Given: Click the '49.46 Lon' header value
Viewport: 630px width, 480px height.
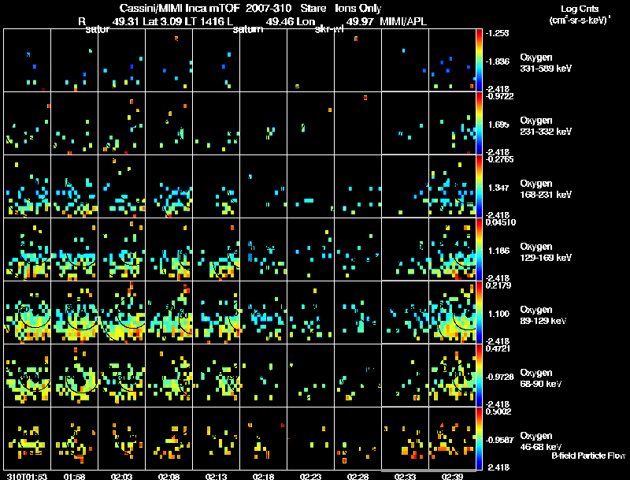Looking at the screenshot, I should pos(290,22).
